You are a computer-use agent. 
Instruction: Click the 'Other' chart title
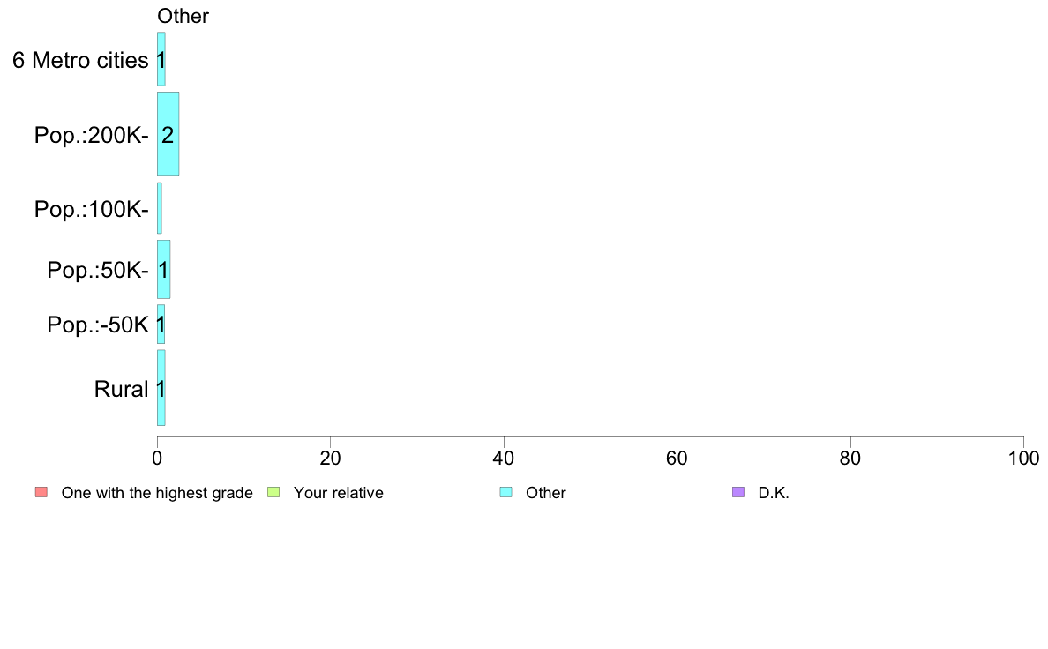coord(183,16)
